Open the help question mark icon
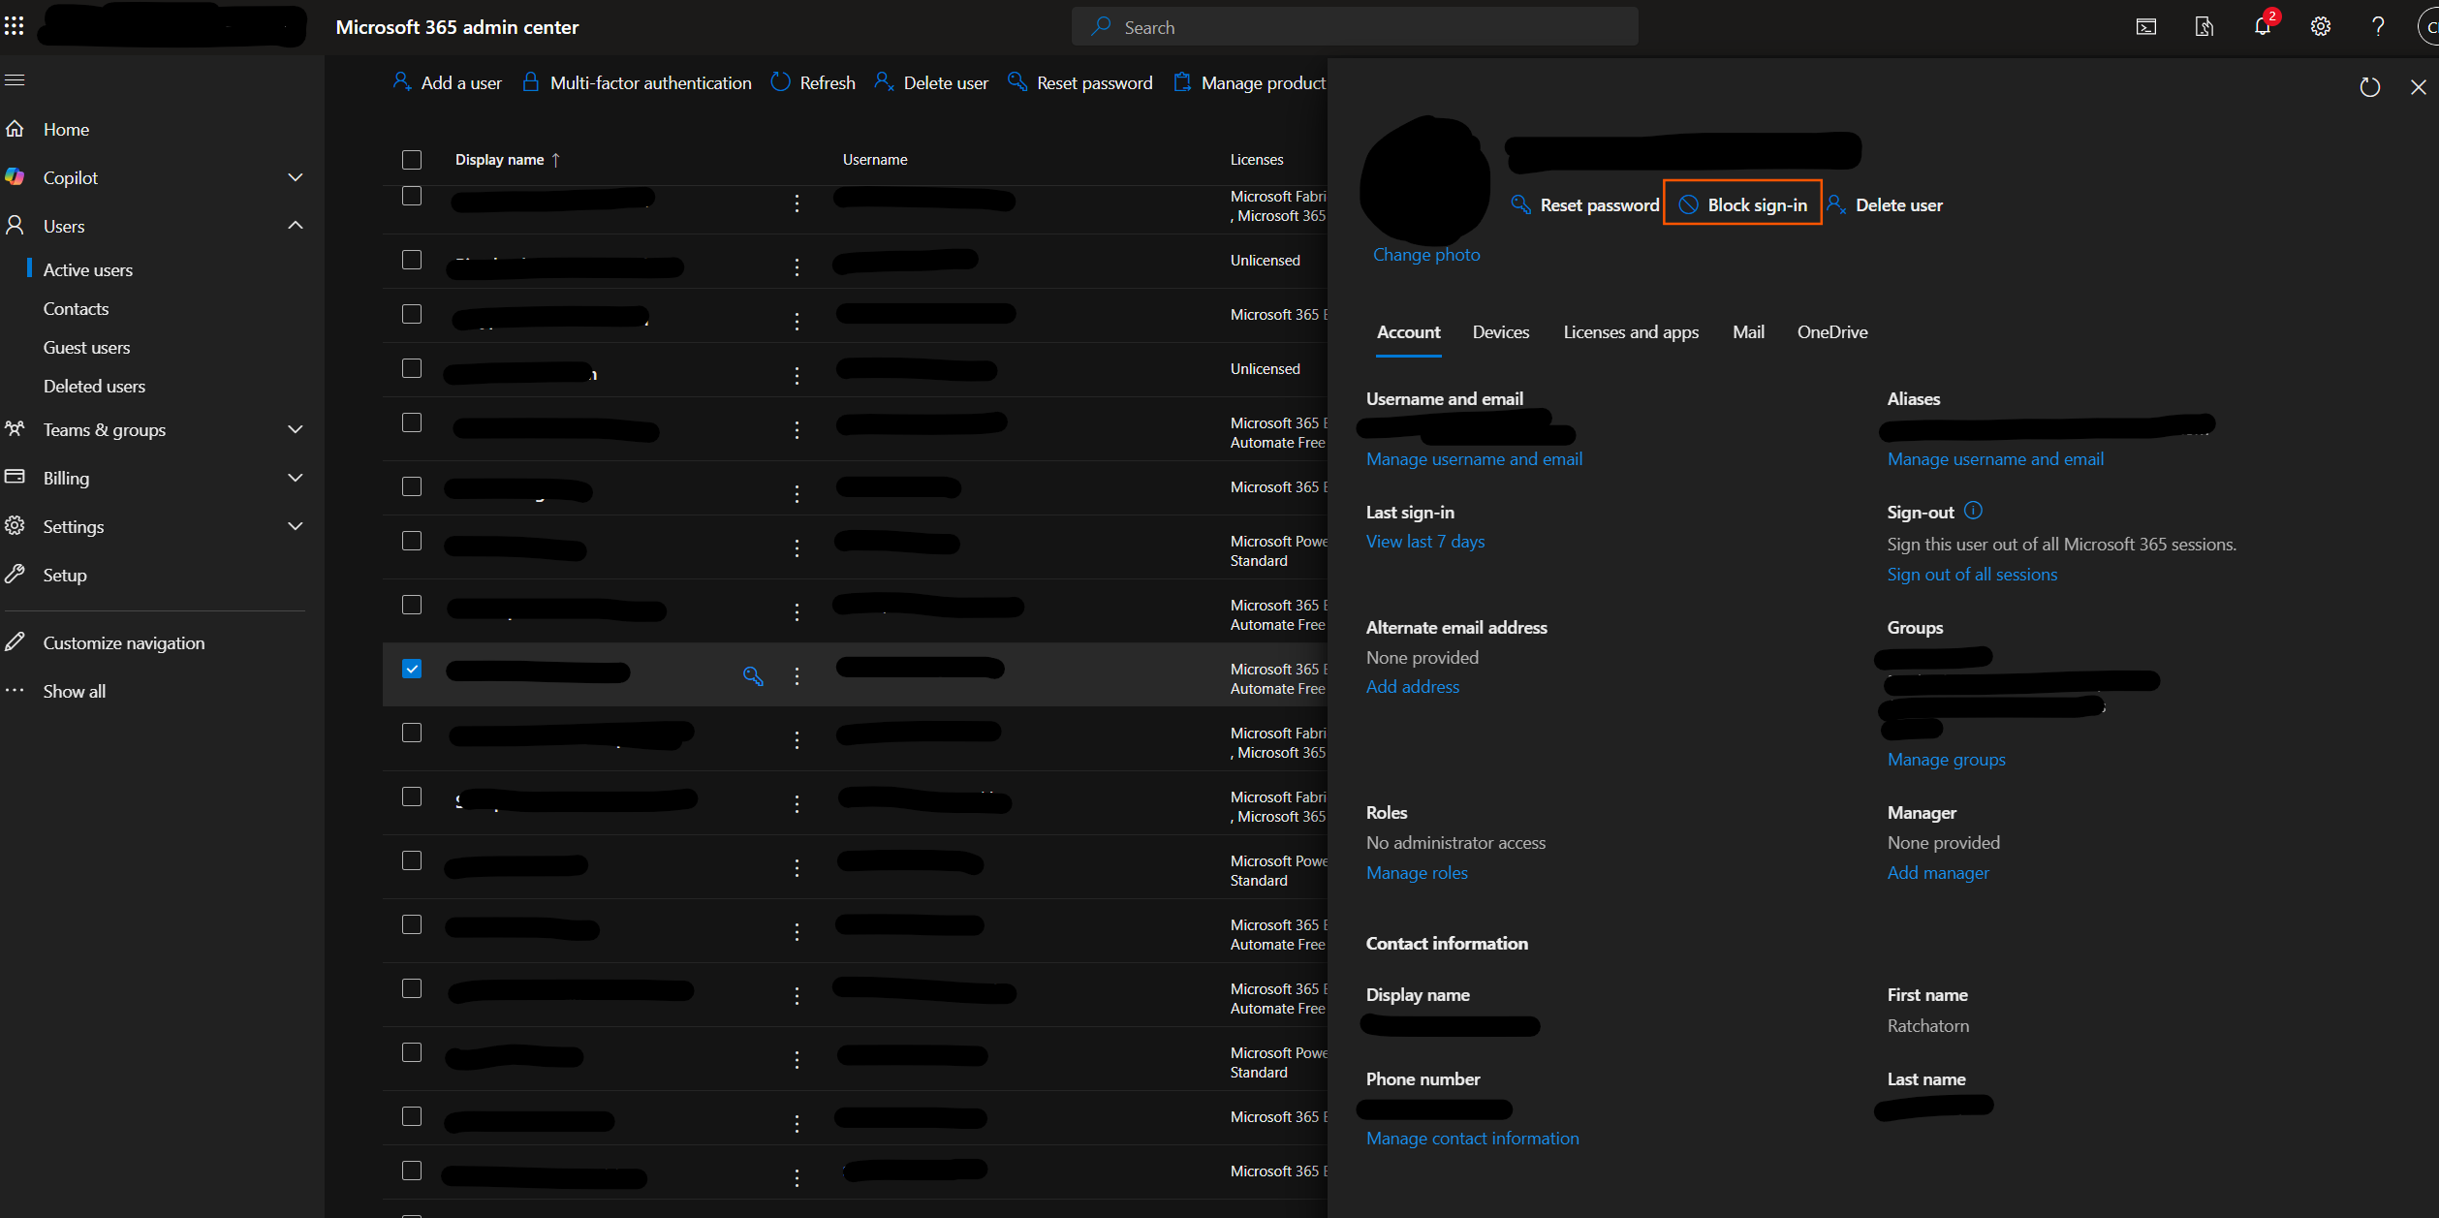 tap(2378, 27)
